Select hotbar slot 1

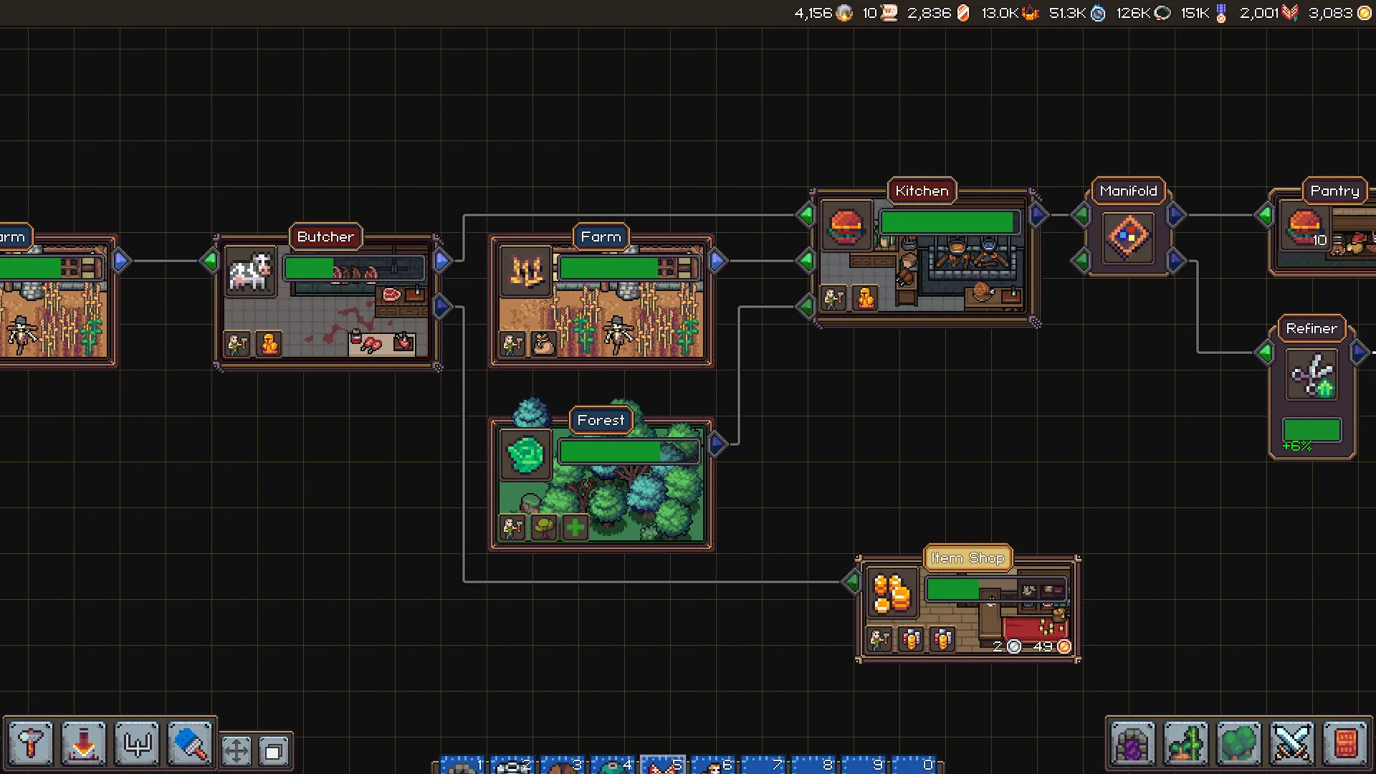tap(463, 765)
